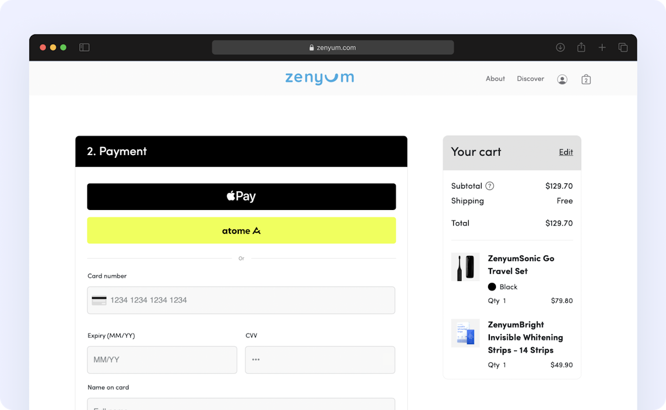666x410 pixels.
Task: Click the green fullscreen window button
Action: pyautogui.click(x=63, y=48)
